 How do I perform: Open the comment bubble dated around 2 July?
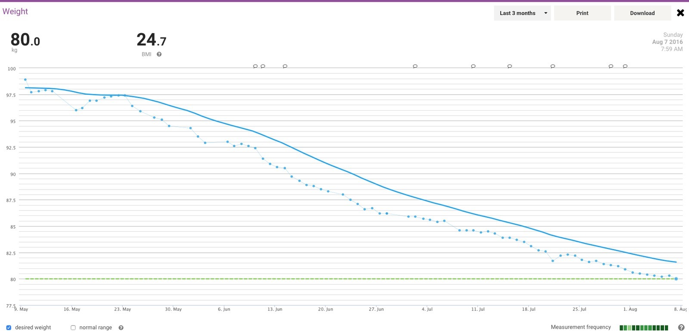(415, 66)
